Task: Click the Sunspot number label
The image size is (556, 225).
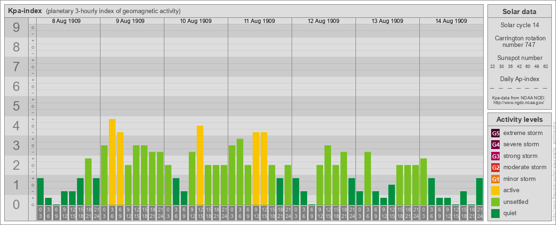Action: (519, 58)
